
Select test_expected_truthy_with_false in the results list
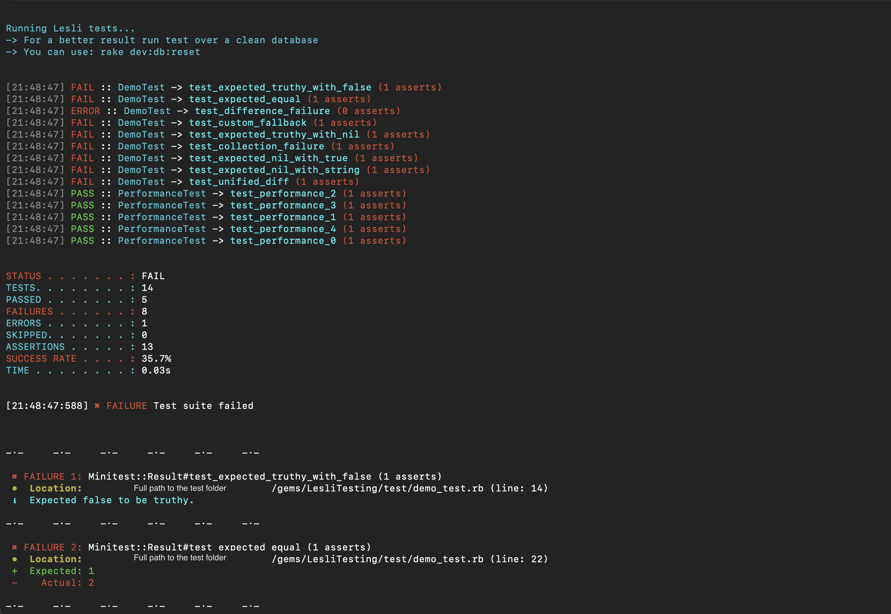point(280,87)
